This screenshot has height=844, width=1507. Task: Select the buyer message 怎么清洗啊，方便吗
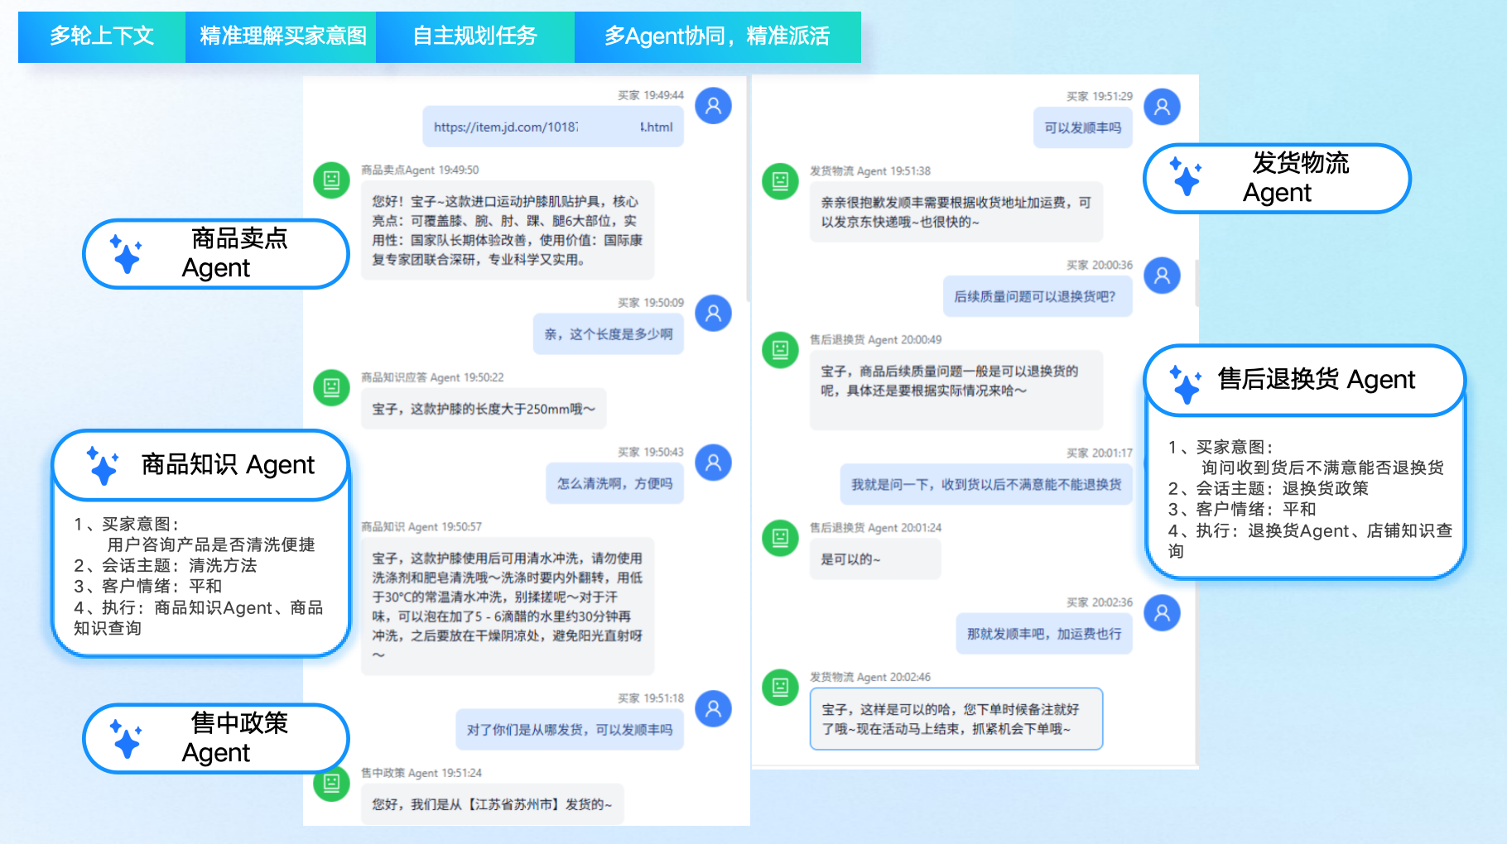tap(614, 483)
